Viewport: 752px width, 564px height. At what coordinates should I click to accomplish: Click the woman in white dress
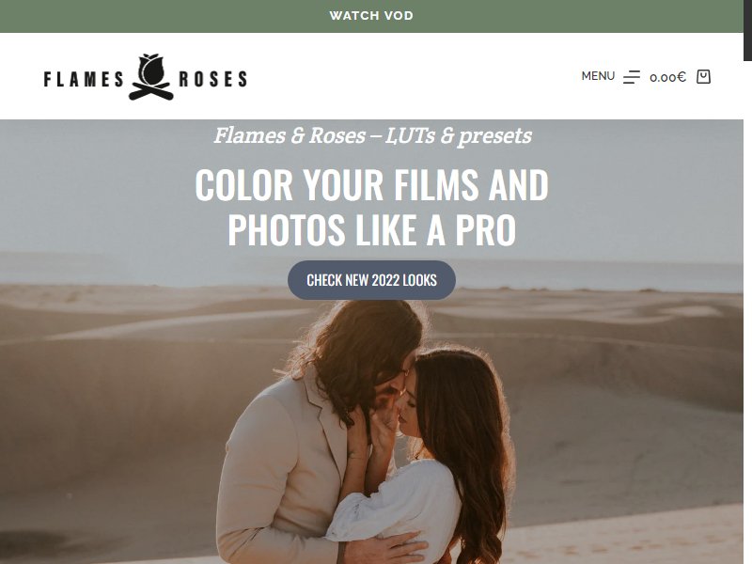pyautogui.click(x=431, y=461)
